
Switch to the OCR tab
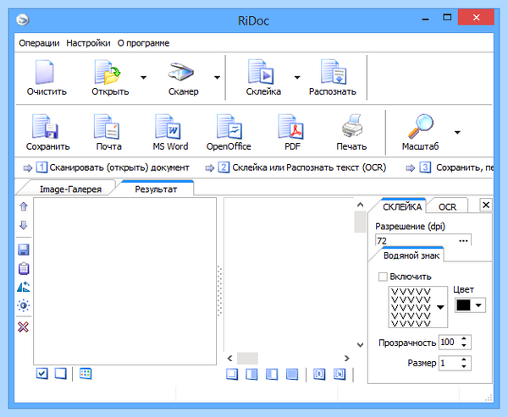tap(447, 207)
